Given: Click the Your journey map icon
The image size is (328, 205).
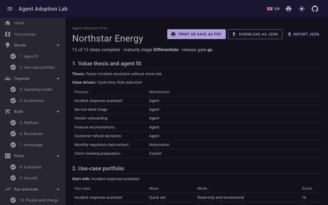Looking at the screenshot, I should click(x=8, y=34).
